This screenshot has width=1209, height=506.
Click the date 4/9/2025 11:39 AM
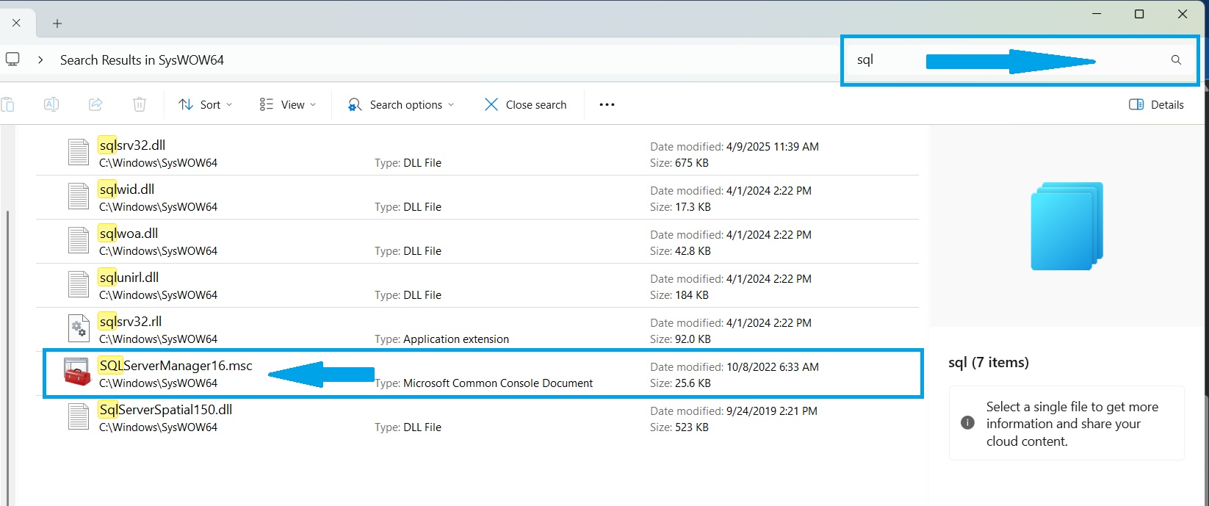[x=772, y=147]
